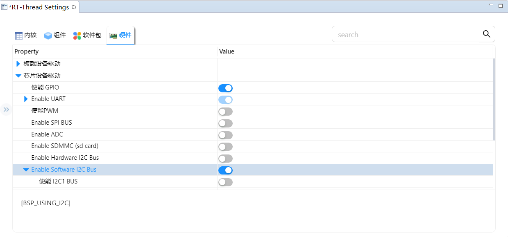Toggle on Enable ADC switch

[x=225, y=135]
